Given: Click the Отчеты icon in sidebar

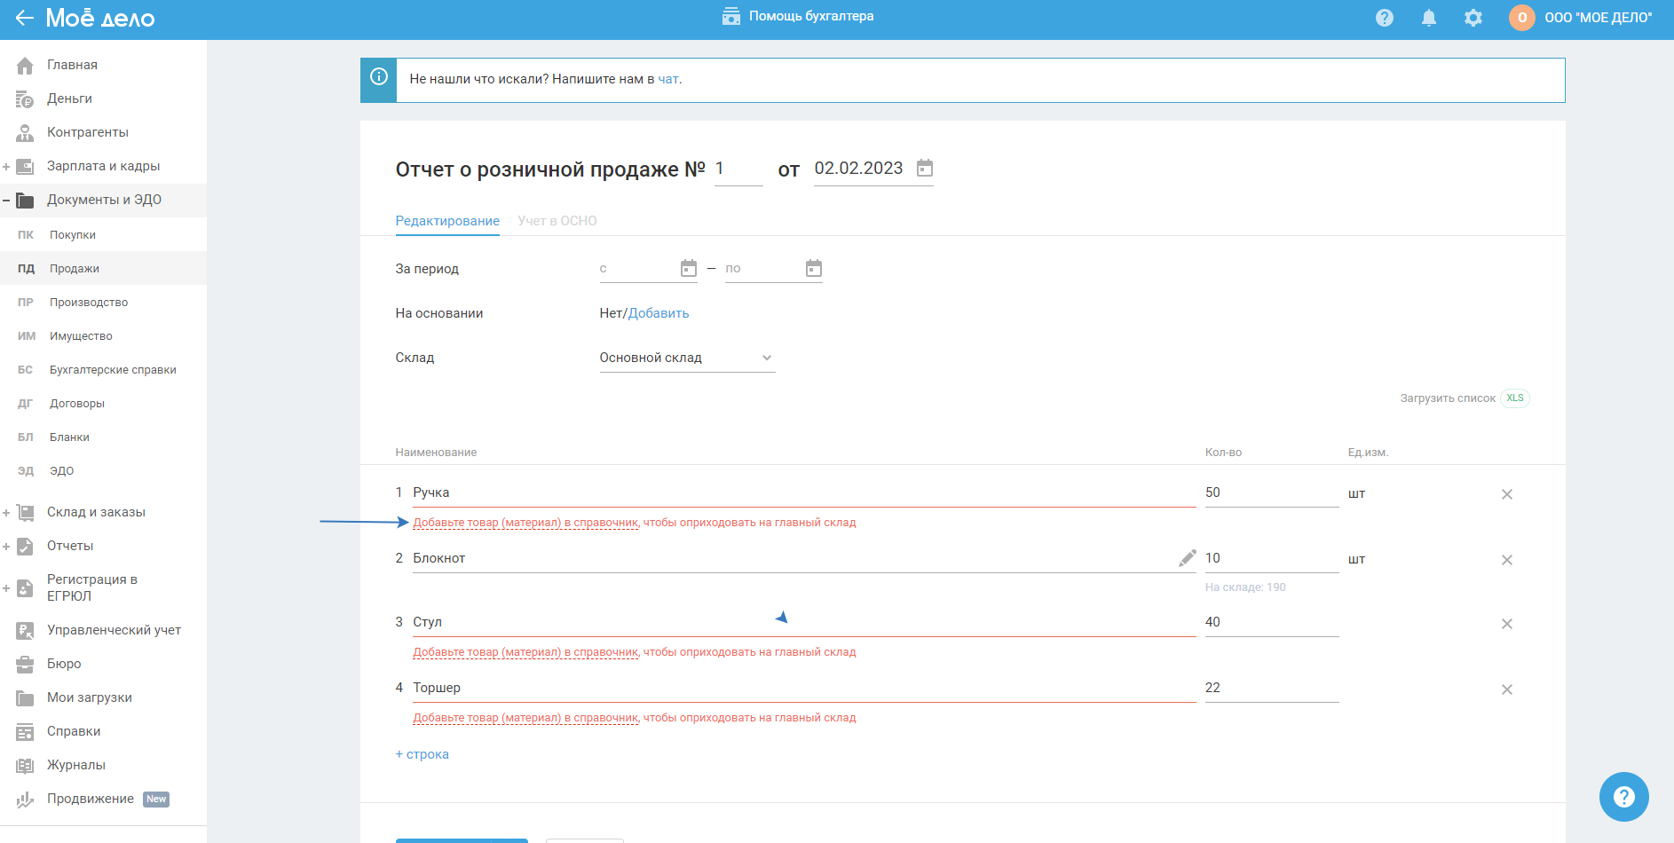Looking at the screenshot, I should 25,546.
